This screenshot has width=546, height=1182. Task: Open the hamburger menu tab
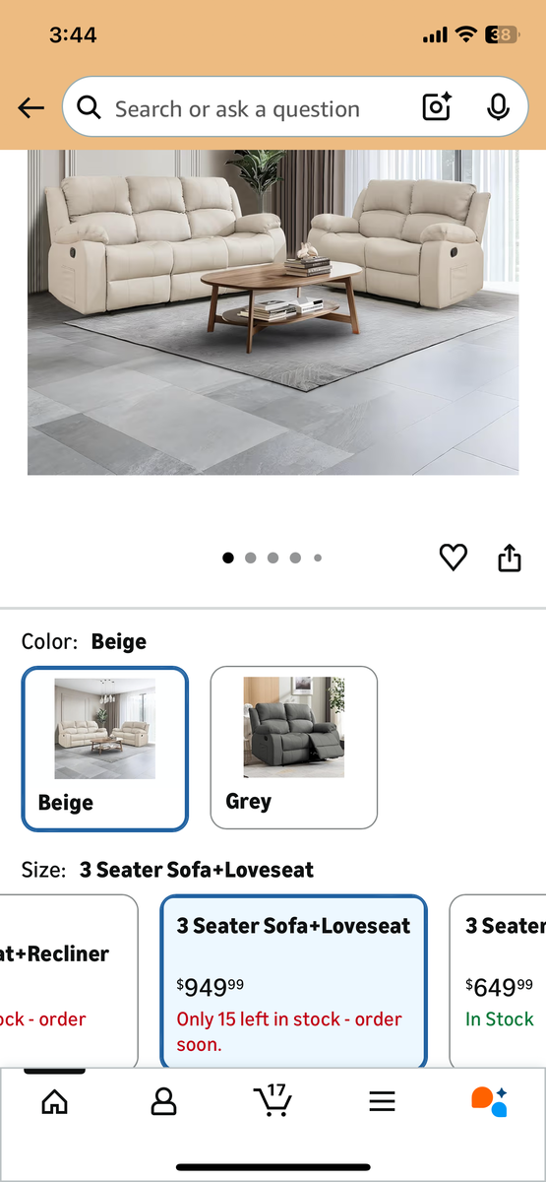coord(382,1101)
